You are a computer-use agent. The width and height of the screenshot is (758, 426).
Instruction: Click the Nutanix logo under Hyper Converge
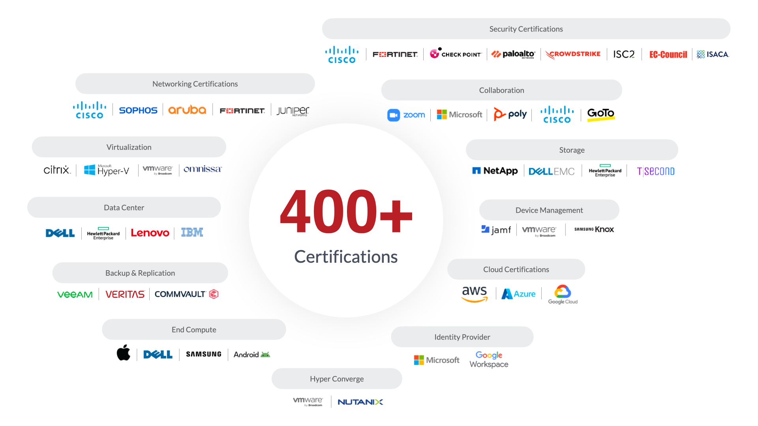tap(360, 402)
